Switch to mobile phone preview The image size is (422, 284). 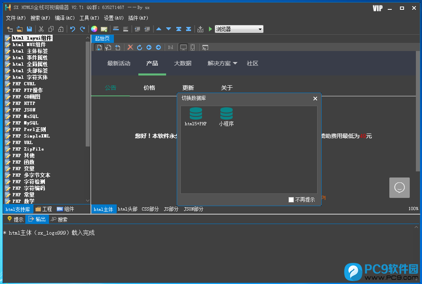[x=193, y=47]
